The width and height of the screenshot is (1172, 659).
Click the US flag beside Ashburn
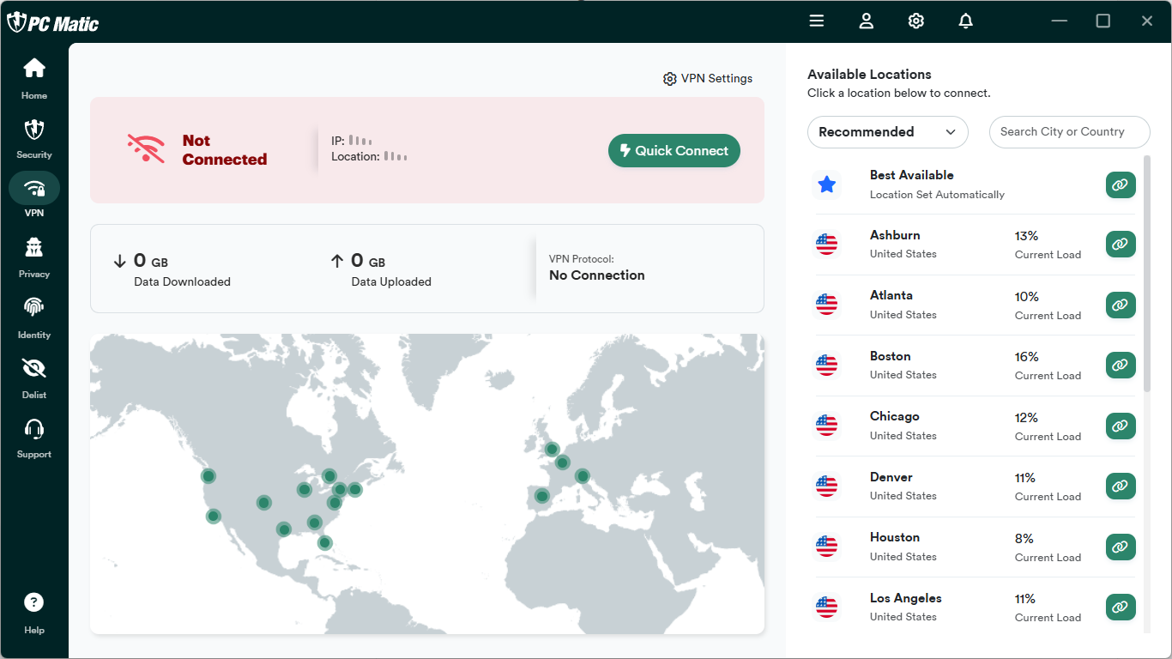pyautogui.click(x=826, y=245)
